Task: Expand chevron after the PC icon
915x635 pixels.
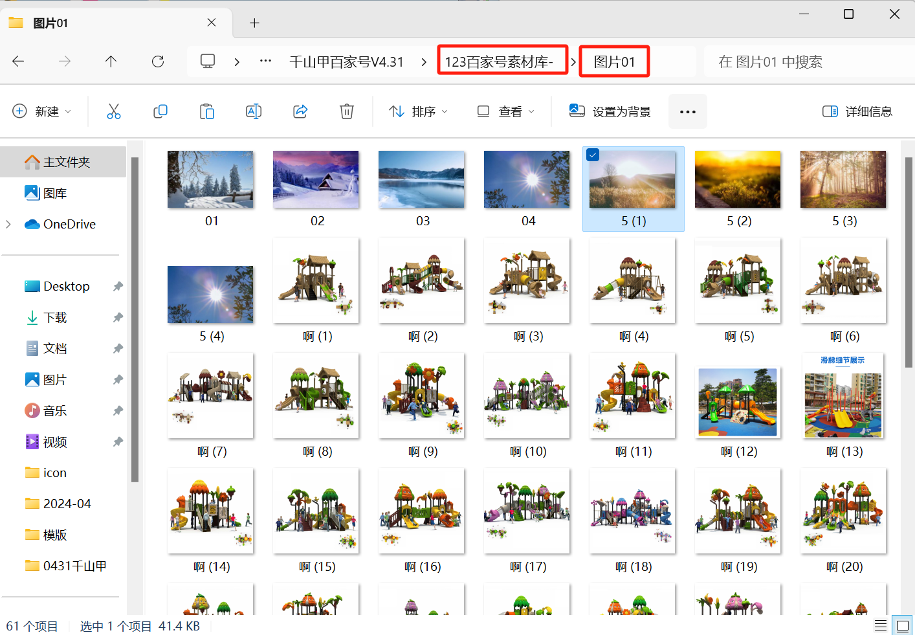Action: pos(237,61)
